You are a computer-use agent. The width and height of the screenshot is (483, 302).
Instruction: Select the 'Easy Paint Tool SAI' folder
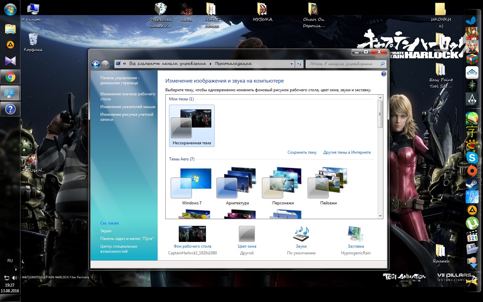441,76
